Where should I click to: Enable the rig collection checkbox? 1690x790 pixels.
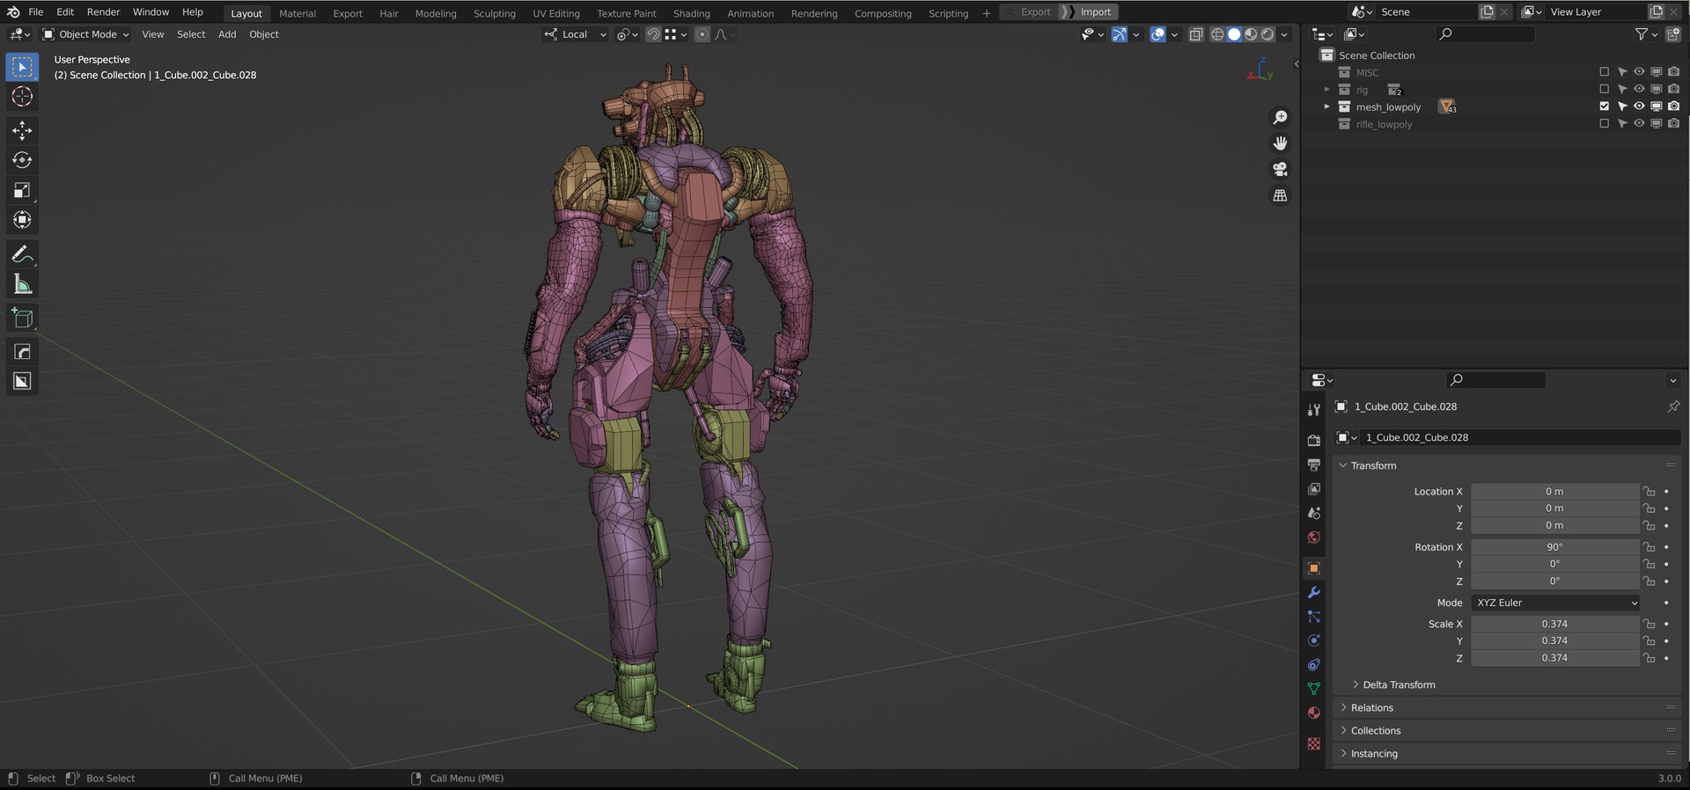1604,89
